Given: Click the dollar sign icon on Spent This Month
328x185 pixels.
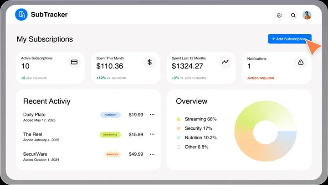Looking at the screenshot, I should pyautogui.click(x=150, y=62).
